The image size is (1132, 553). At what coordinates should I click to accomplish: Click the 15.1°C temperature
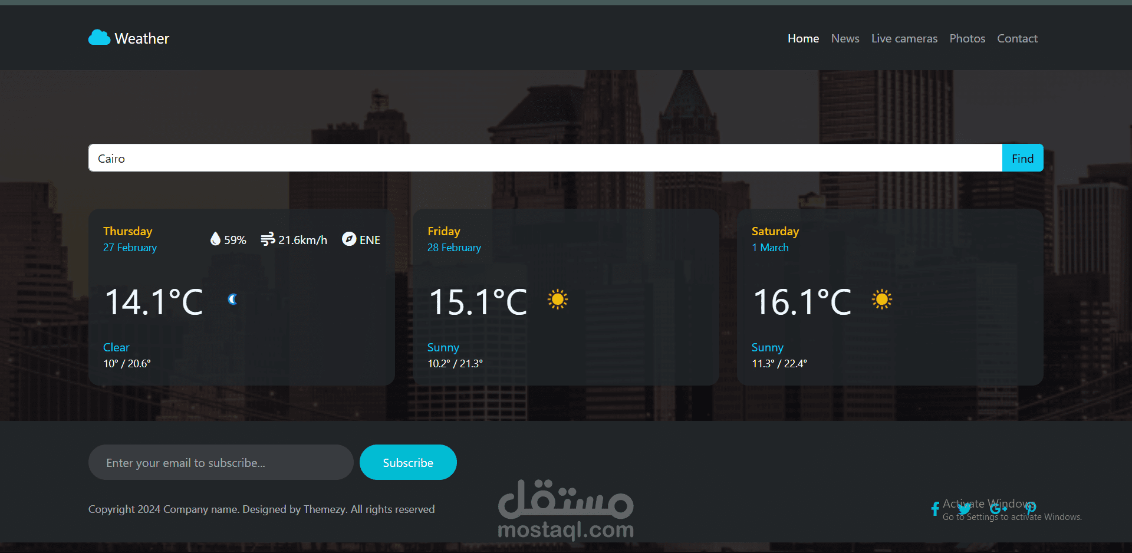[478, 302]
